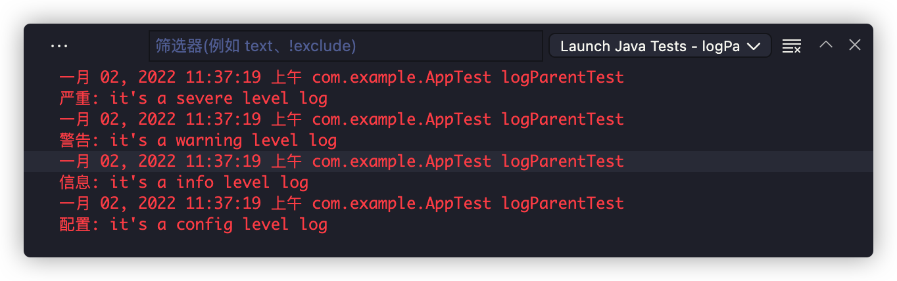This screenshot has height=281, width=897.
Task: Click the 配置 level label
Action: point(73,225)
